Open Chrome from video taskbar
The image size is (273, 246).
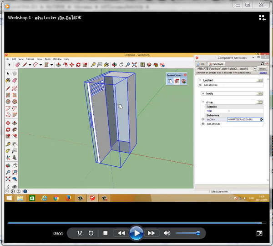56,198
